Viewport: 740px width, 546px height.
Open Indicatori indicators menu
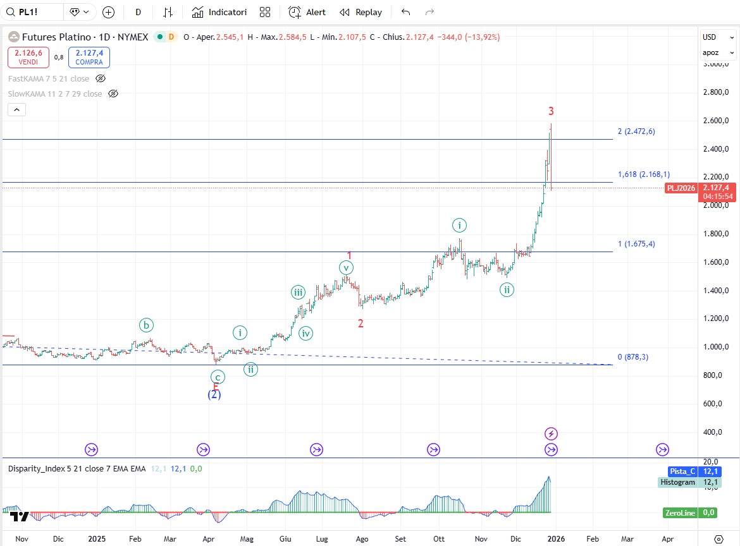coord(219,12)
